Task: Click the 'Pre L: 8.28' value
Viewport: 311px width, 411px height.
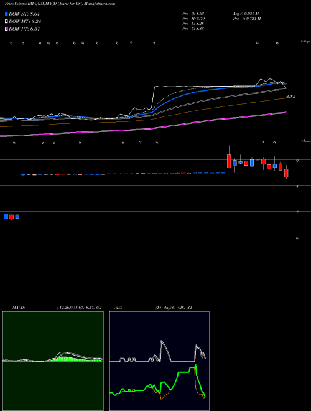Action: [193, 23]
